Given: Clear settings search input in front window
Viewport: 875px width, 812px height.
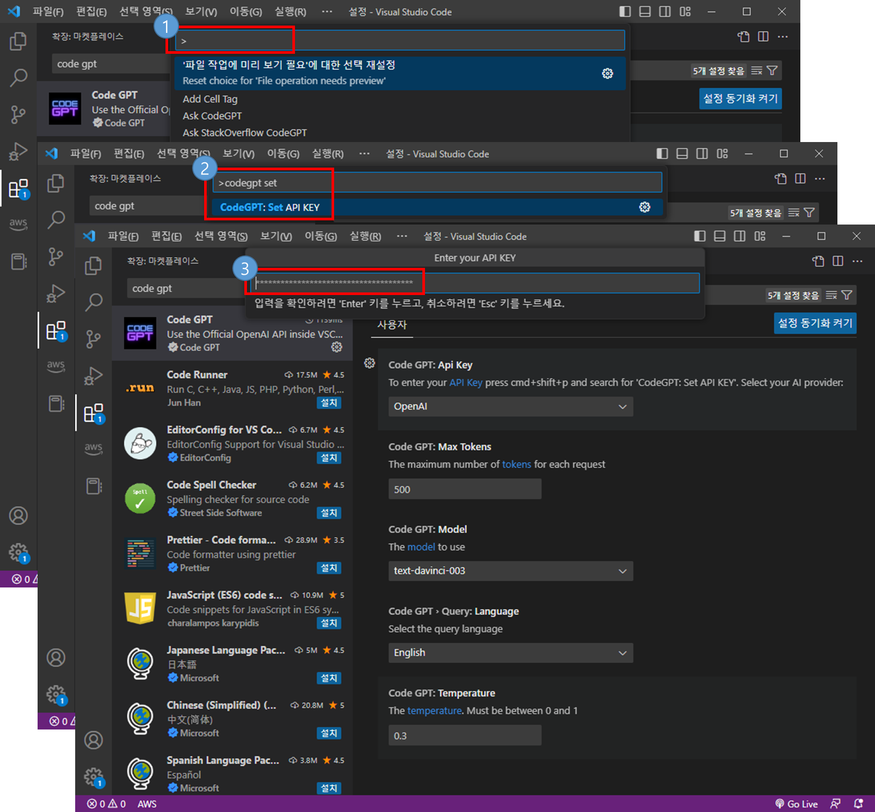Looking at the screenshot, I should [x=832, y=295].
